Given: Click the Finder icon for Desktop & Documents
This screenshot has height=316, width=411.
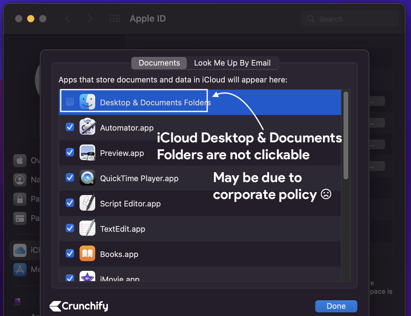Looking at the screenshot, I should (87, 102).
